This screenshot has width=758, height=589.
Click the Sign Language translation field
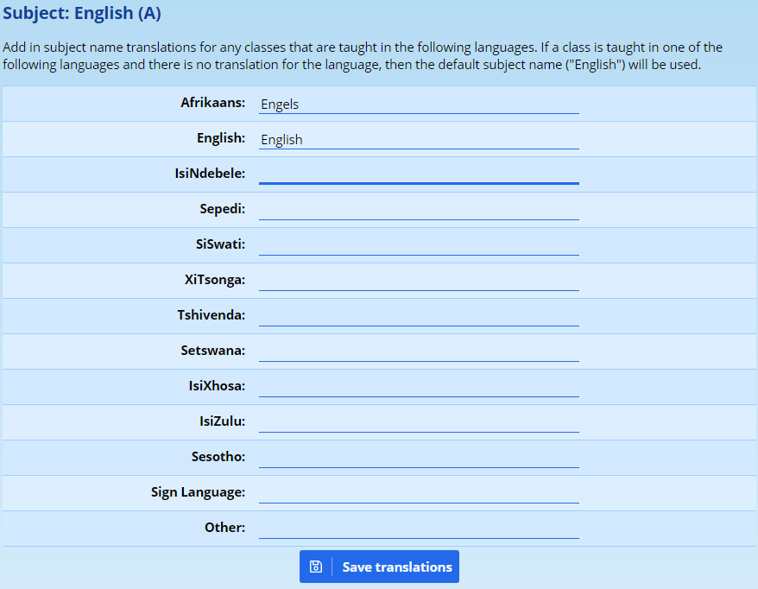click(x=419, y=493)
